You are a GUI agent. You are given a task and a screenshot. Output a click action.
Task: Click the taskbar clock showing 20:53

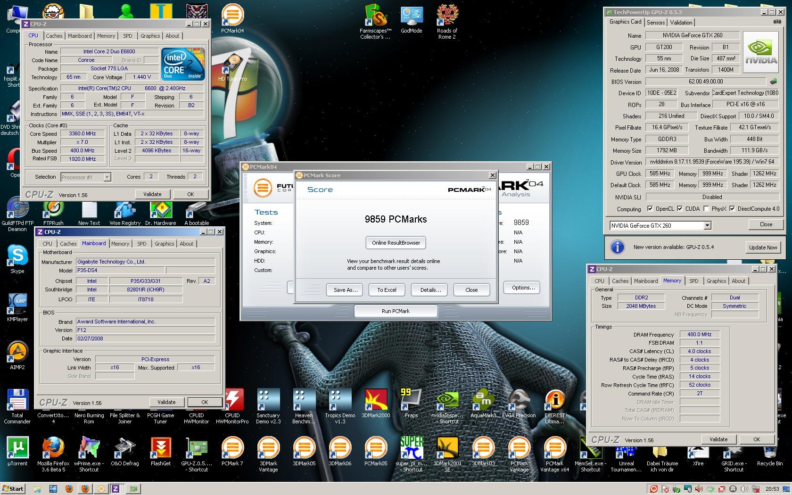pyautogui.click(x=772, y=489)
